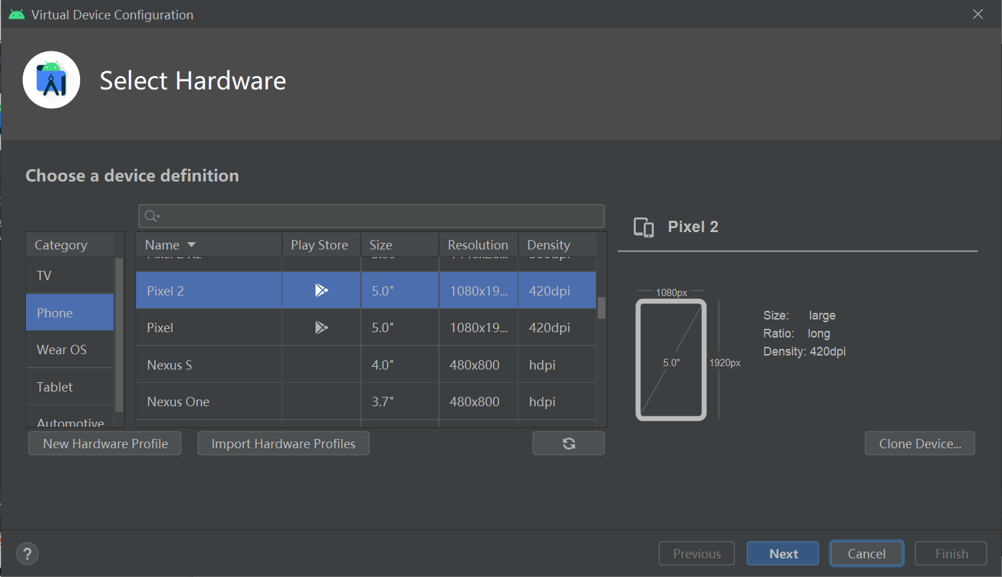
Task: Focus the device search field
Action: pos(372,216)
